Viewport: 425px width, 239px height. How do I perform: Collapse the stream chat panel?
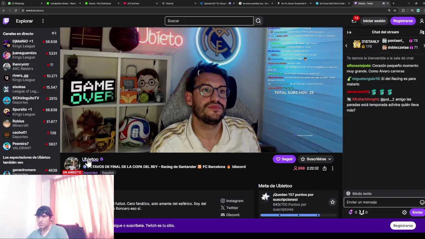tap(349, 32)
